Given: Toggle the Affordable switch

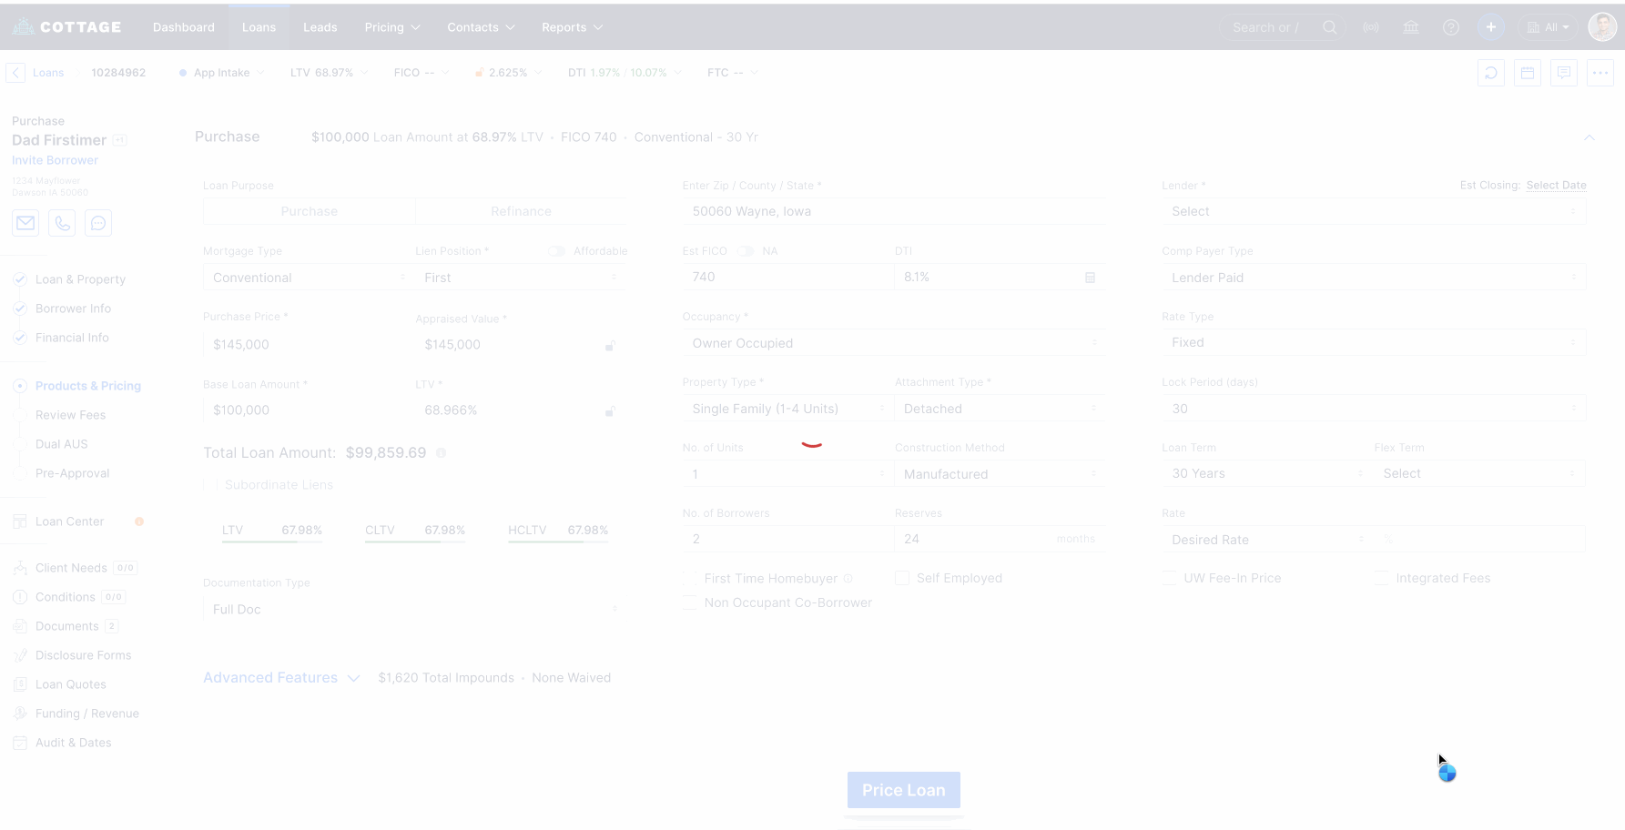Looking at the screenshot, I should 556,251.
